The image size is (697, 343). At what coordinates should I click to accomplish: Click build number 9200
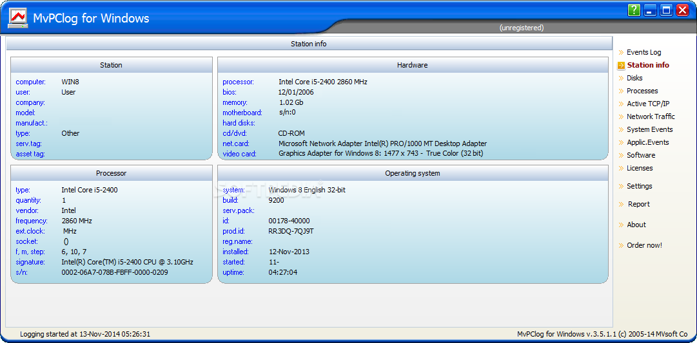point(277,201)
